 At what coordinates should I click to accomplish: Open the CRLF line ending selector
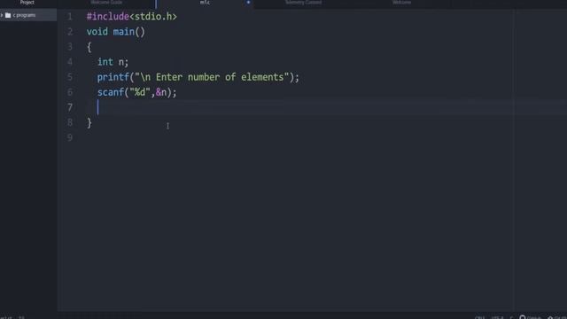click(479, 317)
